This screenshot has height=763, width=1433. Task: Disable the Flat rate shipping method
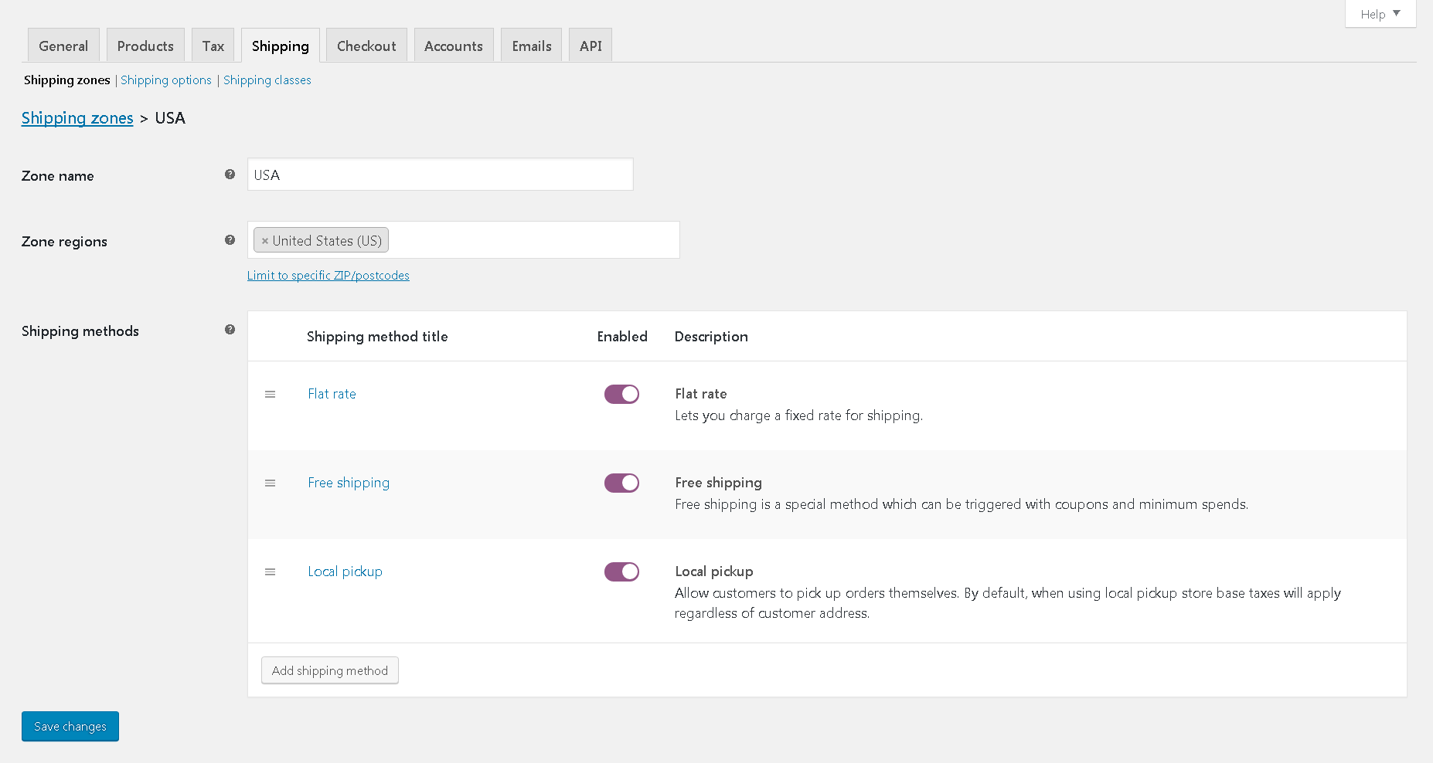coord(621,394)
